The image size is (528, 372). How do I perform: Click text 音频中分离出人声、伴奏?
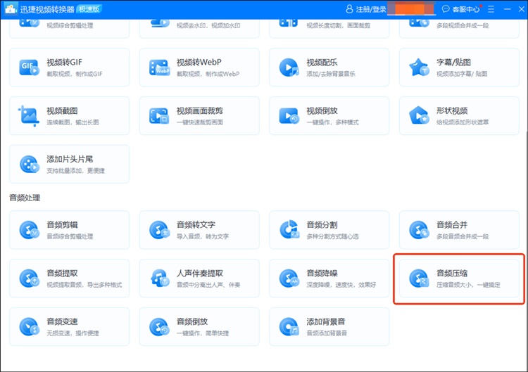[208, 285]
